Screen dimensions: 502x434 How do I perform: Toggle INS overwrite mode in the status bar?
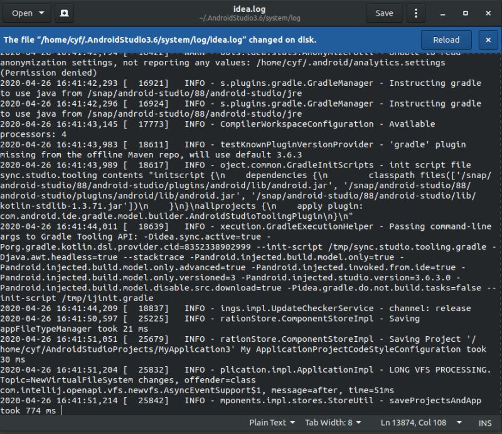[x=486, y=423]
